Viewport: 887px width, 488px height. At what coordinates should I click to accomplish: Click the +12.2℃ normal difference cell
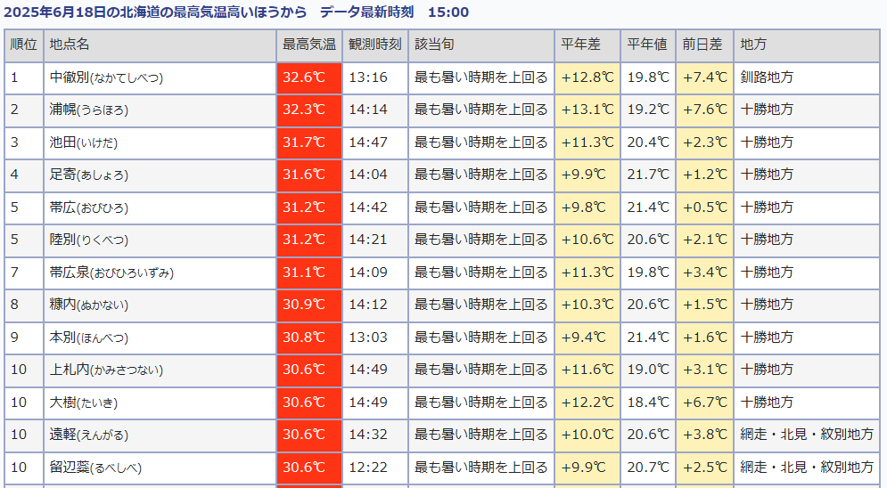click(587, 403)
